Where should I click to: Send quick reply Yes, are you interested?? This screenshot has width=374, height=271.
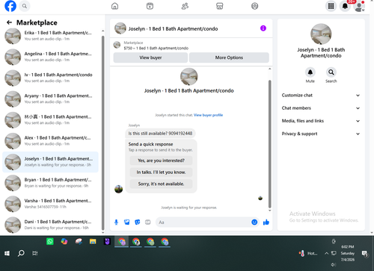161,161
